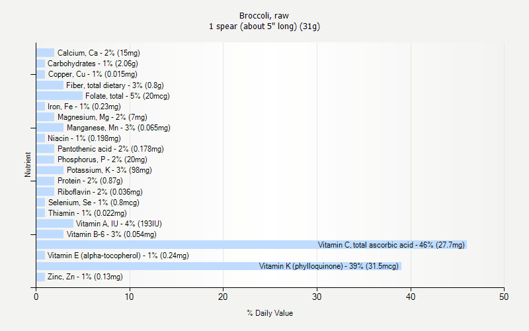This screenshot has width=529, height=331.
Task: Select the Copper, Cu label
Action: [93, 74]
